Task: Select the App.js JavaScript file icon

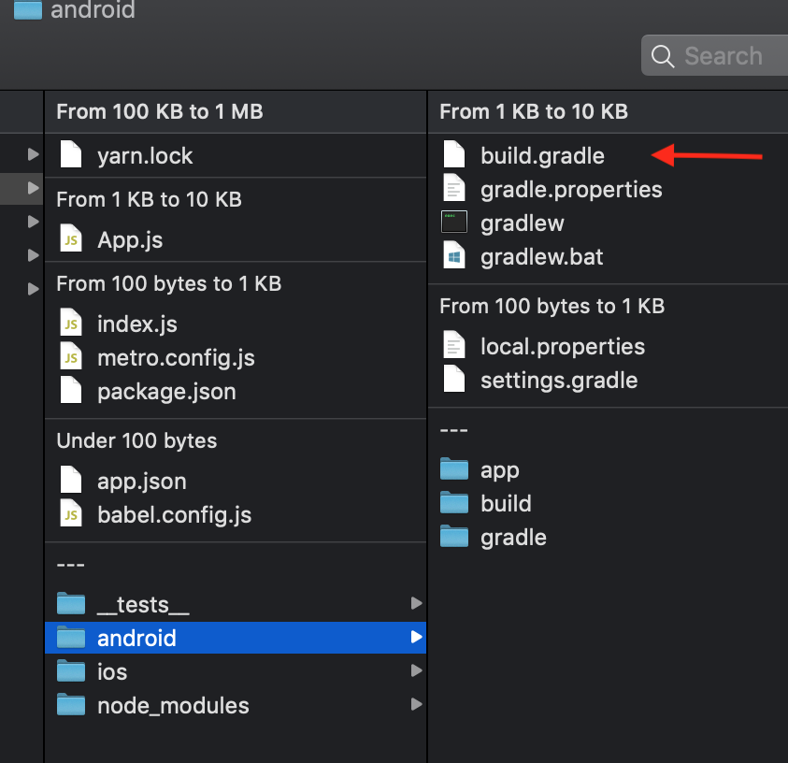Action: (x=71, y=239)
